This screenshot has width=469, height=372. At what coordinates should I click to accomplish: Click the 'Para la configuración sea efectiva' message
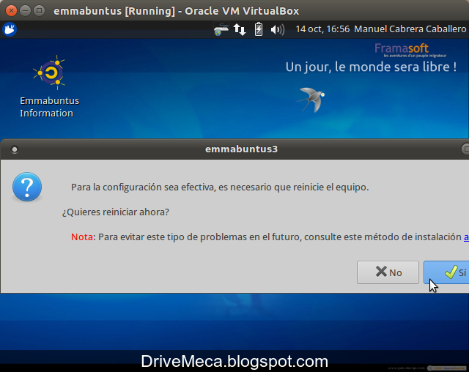click(x=220, y=187)
